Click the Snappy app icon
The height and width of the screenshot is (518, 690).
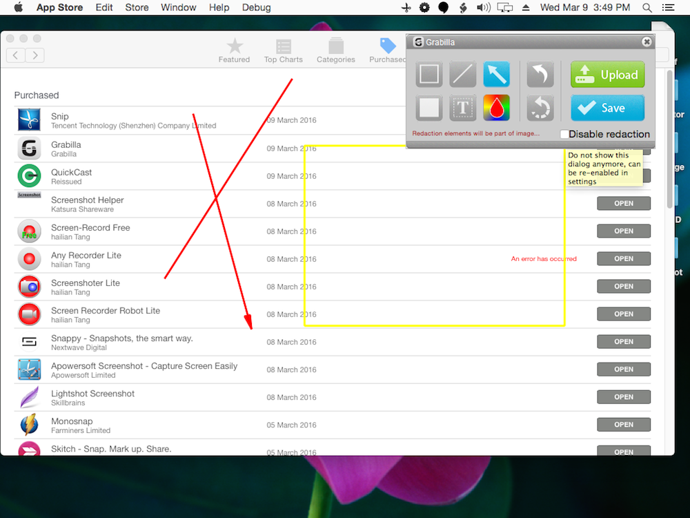pyautogui.click(x=30, y=341)
